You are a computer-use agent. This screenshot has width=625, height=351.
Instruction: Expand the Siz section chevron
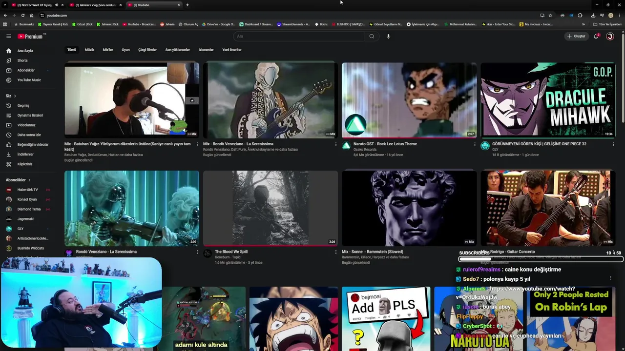(x=15, y=96)
